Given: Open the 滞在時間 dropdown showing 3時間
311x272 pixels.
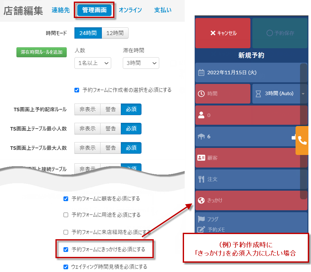Looking at the screenshot, I should coord(141,63).
